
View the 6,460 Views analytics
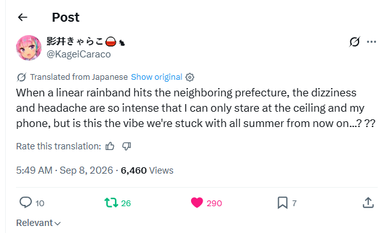click(147, 170)
